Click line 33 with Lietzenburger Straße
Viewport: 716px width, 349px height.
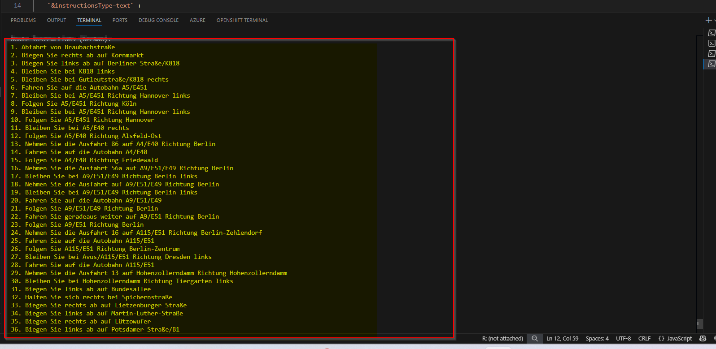point(99,305)
